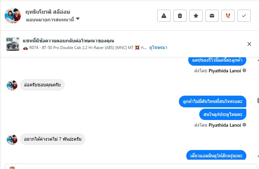Click sender avatar beside อ่อครับขอบคุณครับ

(12, 85)
